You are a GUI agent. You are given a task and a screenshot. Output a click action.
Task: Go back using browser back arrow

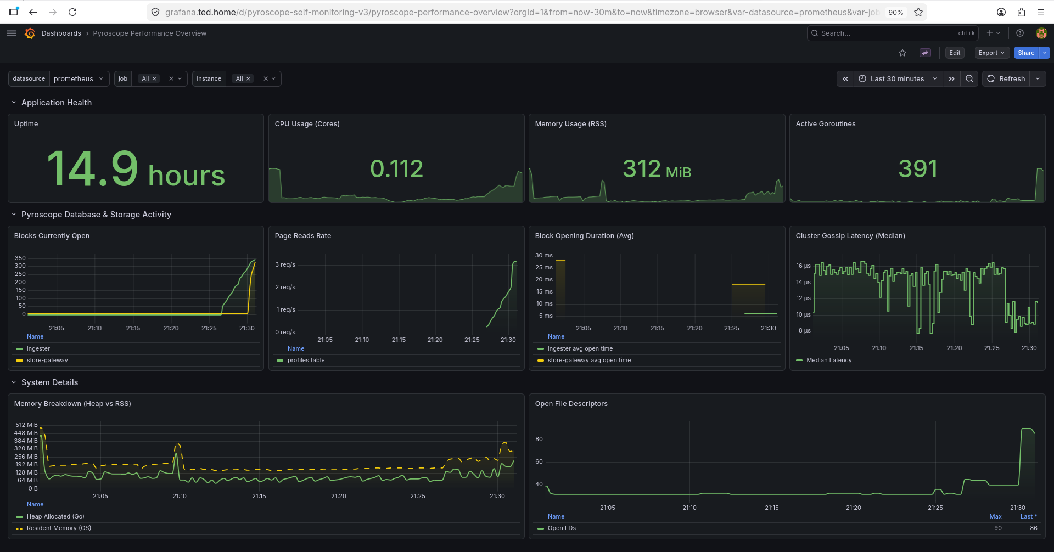click(33, 12)
